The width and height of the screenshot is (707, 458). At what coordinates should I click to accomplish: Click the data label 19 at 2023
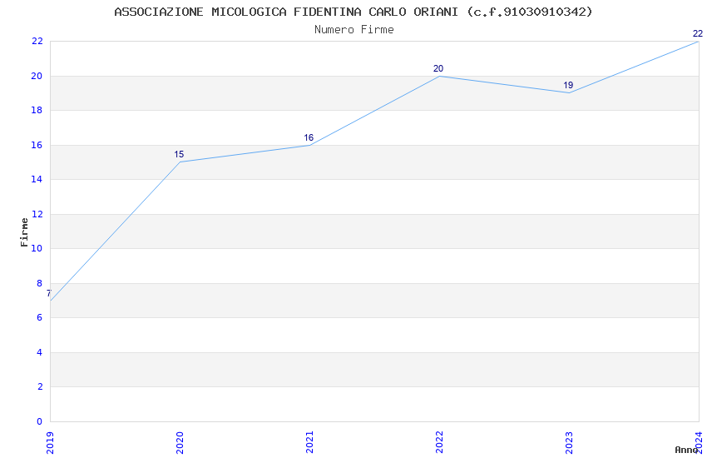click(568, 85)
